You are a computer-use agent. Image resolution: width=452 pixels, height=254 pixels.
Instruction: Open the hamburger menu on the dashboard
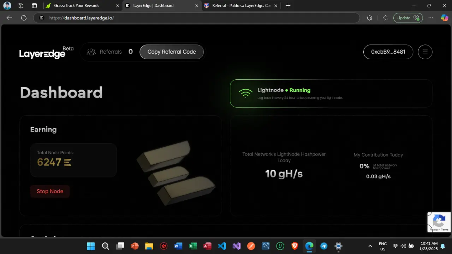pyautogui.click(x=425, y=52)
